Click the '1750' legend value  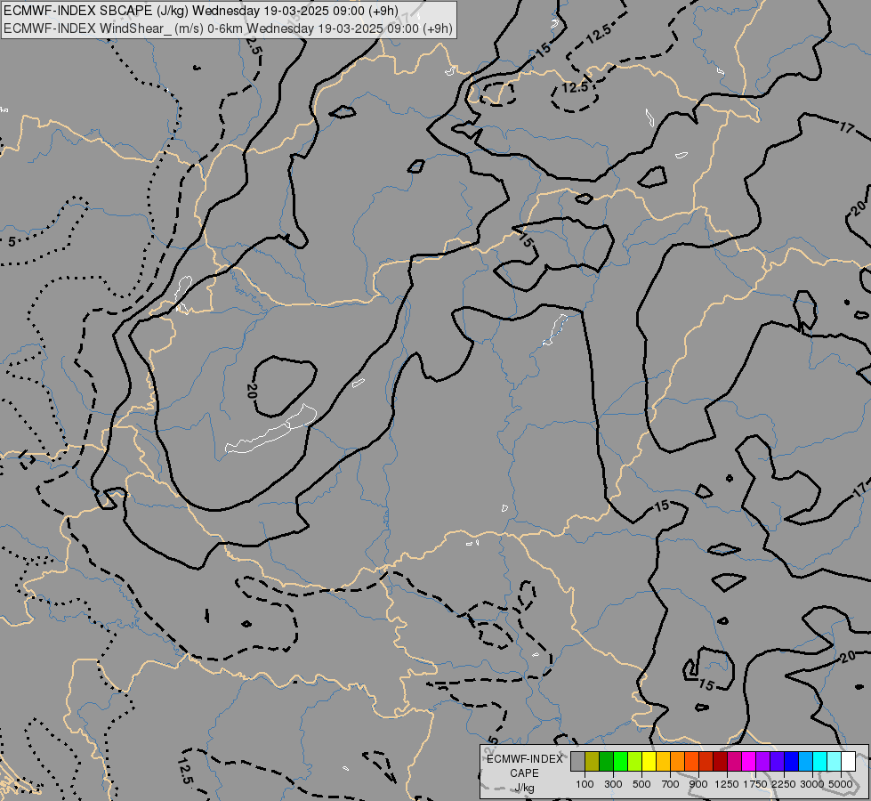[755, 784]
